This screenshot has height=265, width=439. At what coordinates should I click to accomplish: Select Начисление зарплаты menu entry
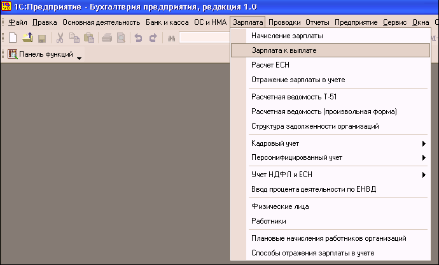pyautogui.click(x=287, y=35)
